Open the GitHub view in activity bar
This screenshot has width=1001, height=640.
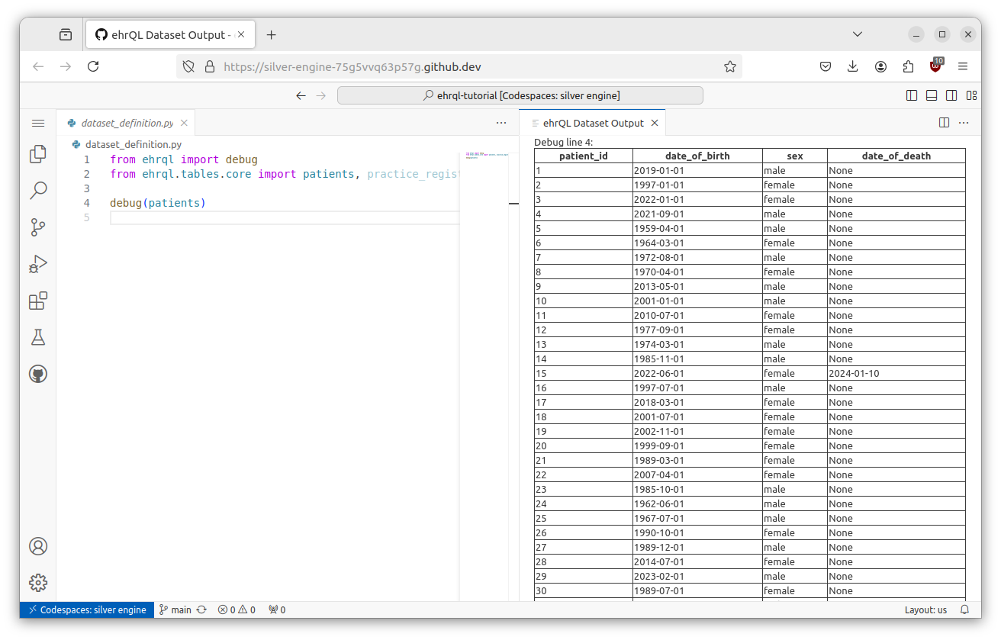click(38, 374)
